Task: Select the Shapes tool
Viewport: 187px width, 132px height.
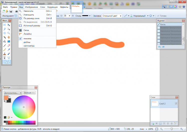Action: pos(7,62)
